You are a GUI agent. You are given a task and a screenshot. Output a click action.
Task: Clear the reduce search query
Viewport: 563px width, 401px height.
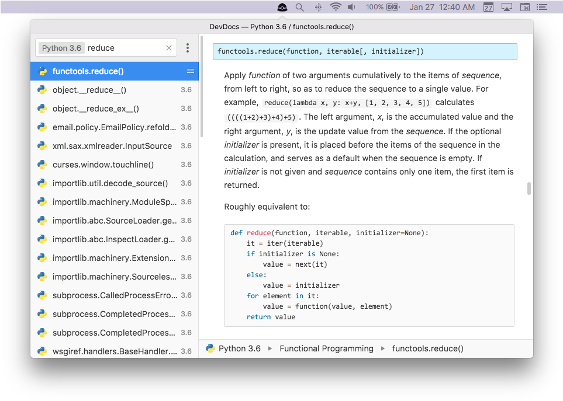[x=169, y=48]
